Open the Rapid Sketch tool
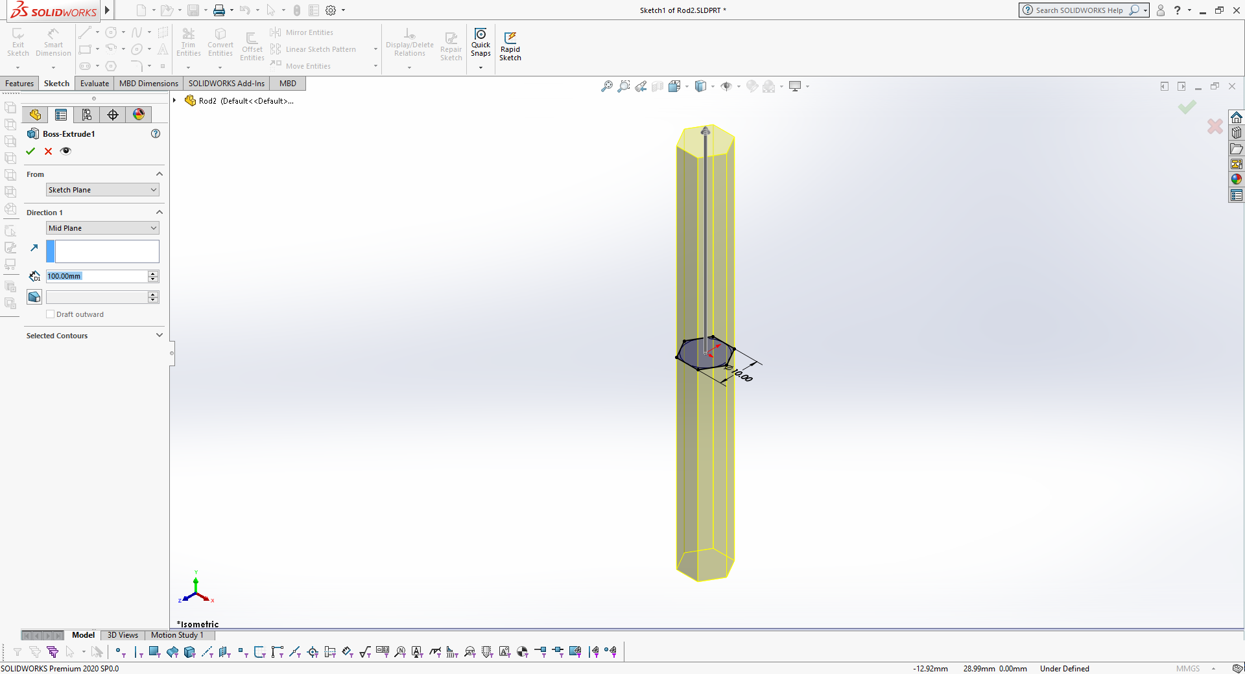This screenshot has height=674, width=1245. (x=510, y=46)
